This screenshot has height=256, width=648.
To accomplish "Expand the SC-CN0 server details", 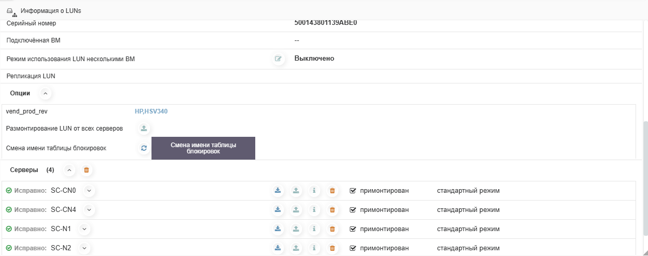I will point(89,191).
